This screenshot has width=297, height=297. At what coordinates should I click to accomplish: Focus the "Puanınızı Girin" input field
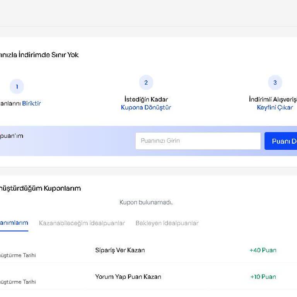coord(198,141)
